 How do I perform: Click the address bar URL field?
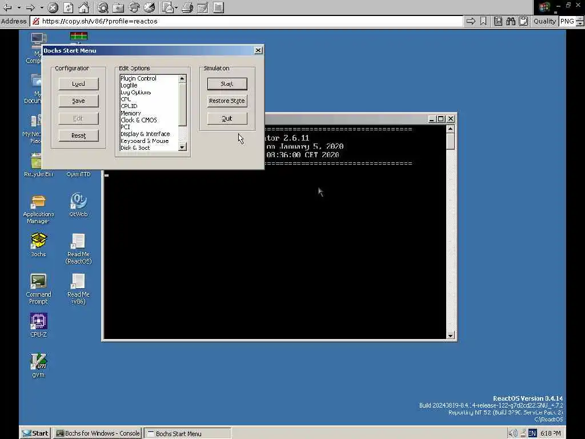point(246,21)
